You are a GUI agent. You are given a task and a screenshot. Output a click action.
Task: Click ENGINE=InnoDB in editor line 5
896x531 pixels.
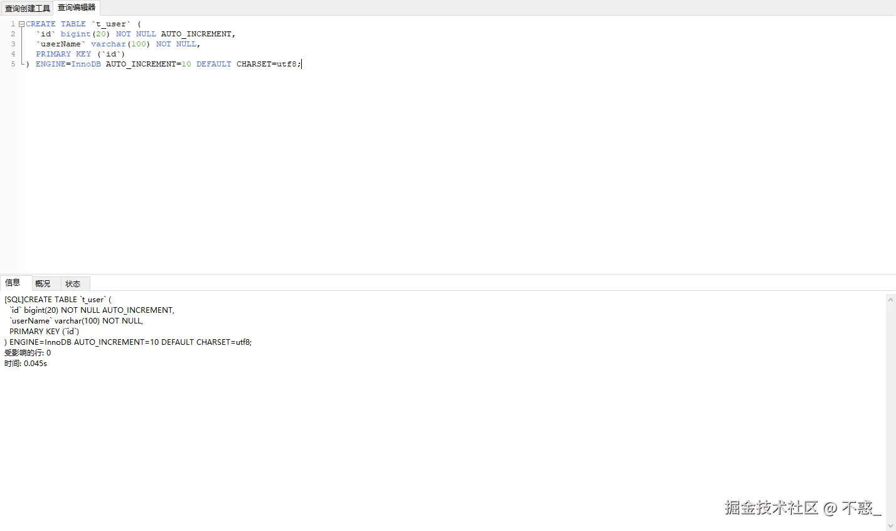coord(68,64)
